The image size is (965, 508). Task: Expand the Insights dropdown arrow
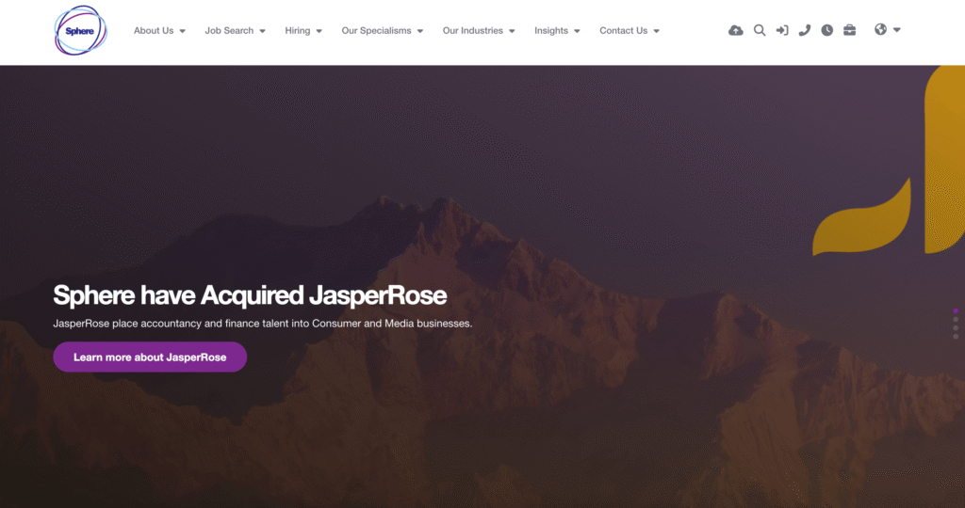(577, 31)
